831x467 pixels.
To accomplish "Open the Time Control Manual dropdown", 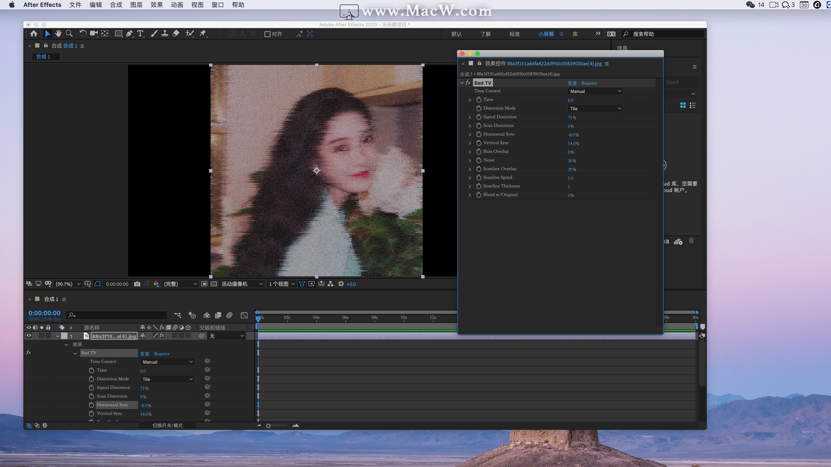I will 595,91.
